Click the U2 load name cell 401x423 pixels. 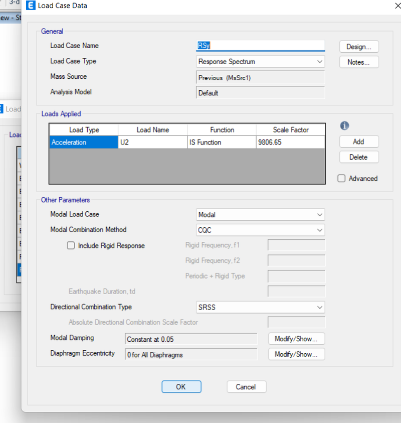click(152, 142)
